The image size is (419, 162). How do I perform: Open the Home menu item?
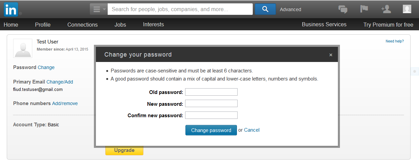(x=11, y=25)
